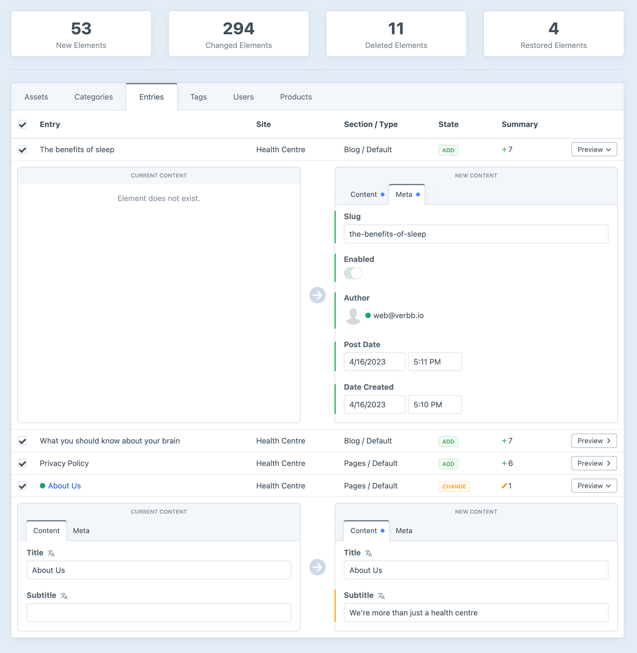Click the pencil change icon in Summary
The width and height of the screenshot is (637, 653).
tap(504, 486)
